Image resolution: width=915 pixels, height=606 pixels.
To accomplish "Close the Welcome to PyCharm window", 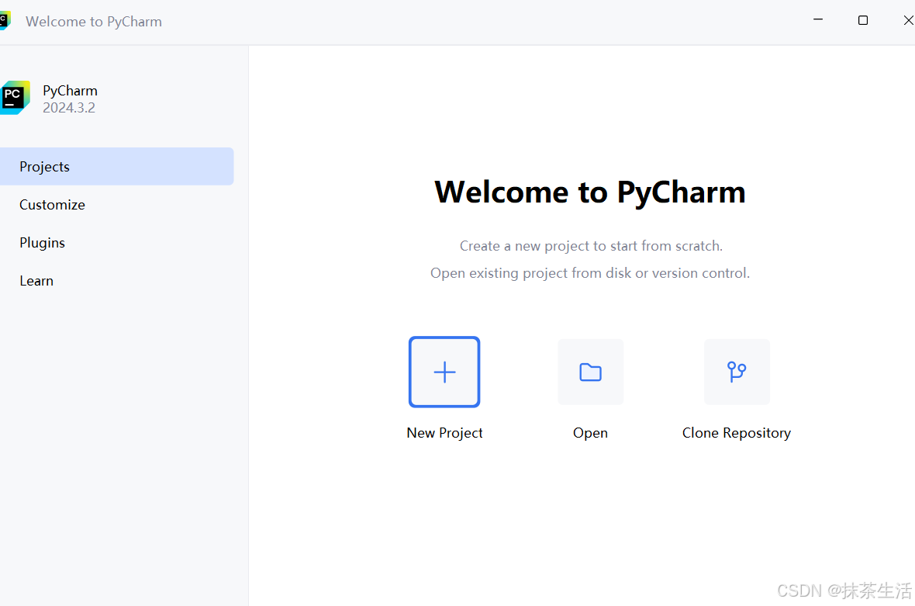I will (907, 20).
